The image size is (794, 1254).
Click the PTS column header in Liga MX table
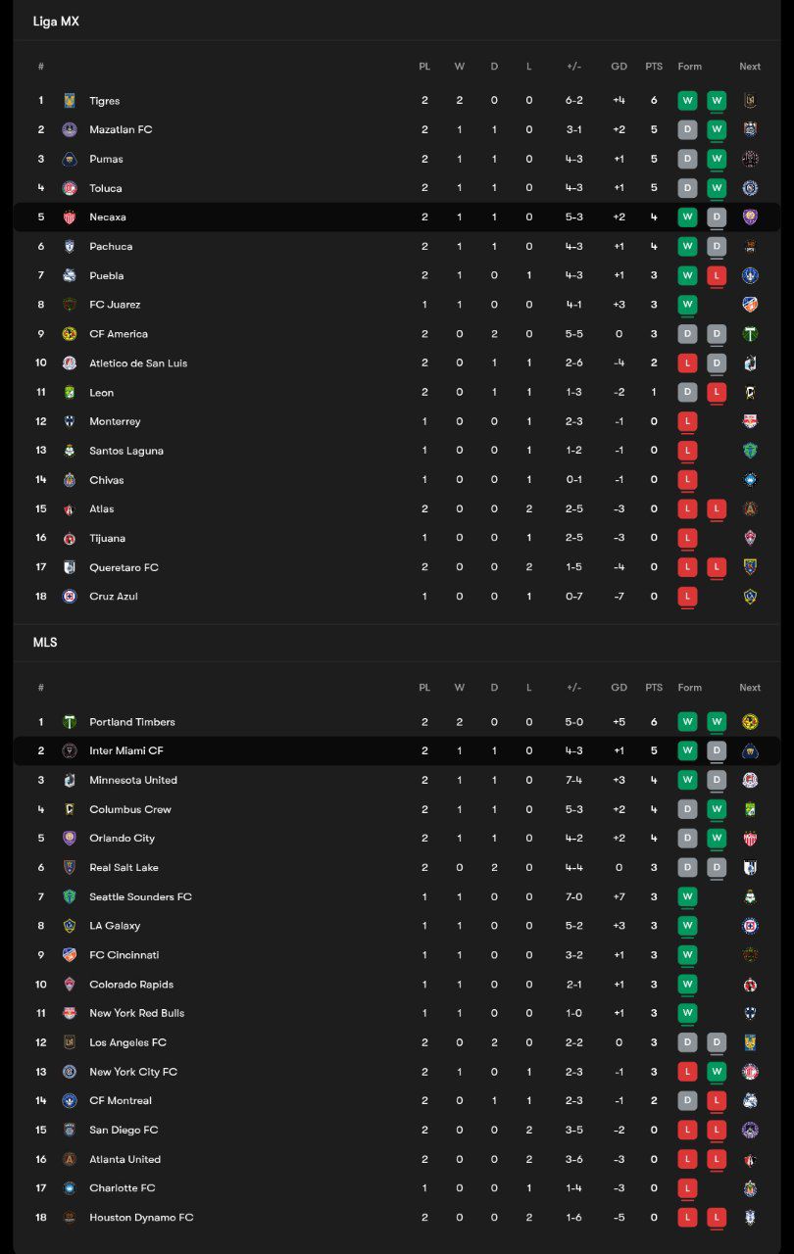click(x=654, y=67)
